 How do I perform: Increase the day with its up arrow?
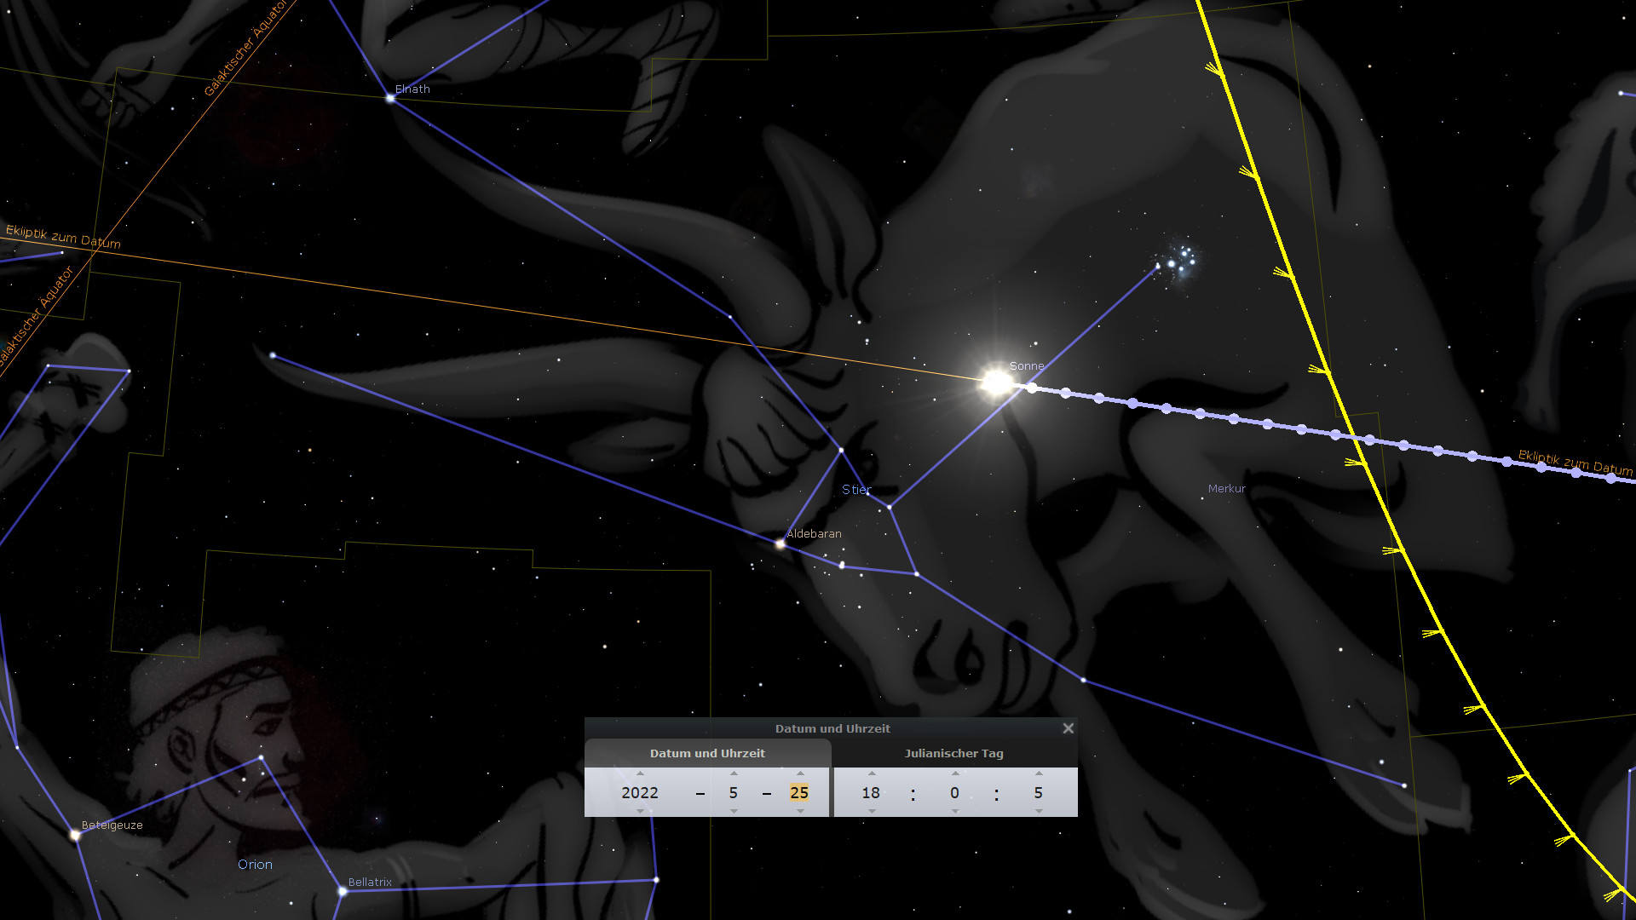799,773
